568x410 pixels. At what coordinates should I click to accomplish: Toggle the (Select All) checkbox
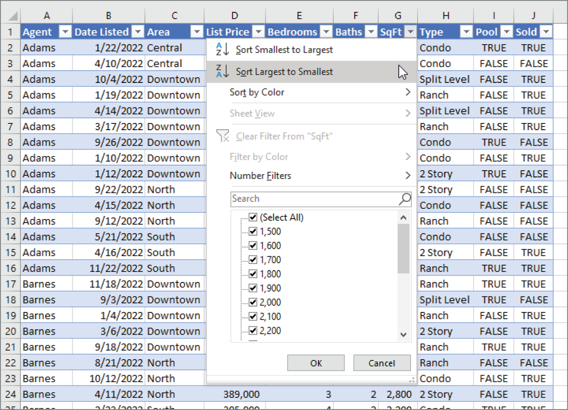click(x=253, y=217)
